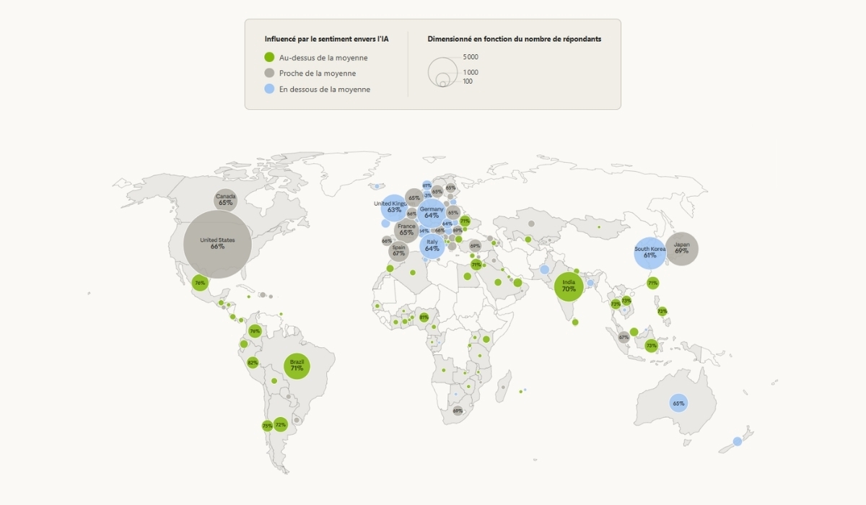Select the India 70% bubble
866x505 pixels.
pos(569,286)
